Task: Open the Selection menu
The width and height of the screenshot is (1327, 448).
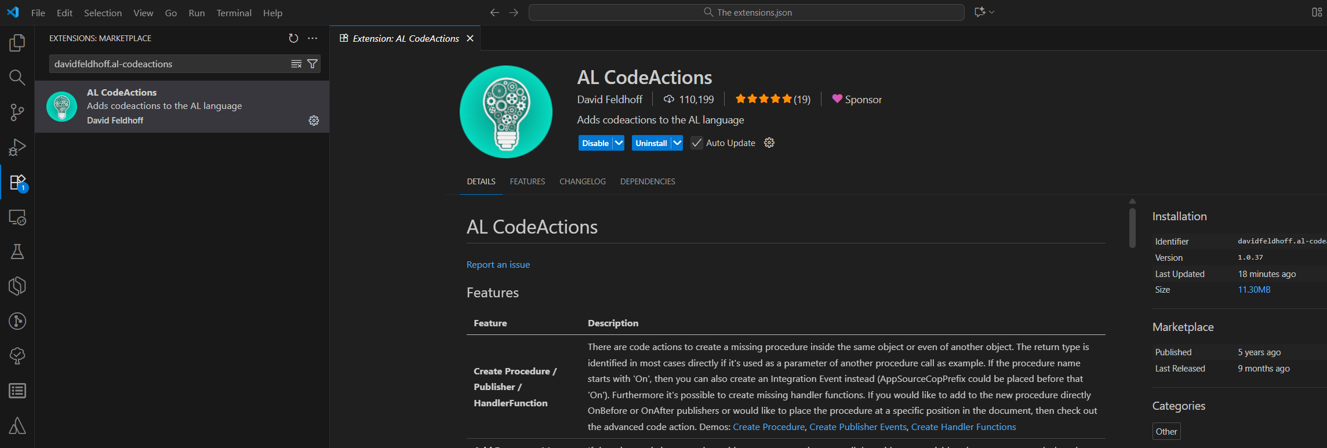Action: click(103, 13)
